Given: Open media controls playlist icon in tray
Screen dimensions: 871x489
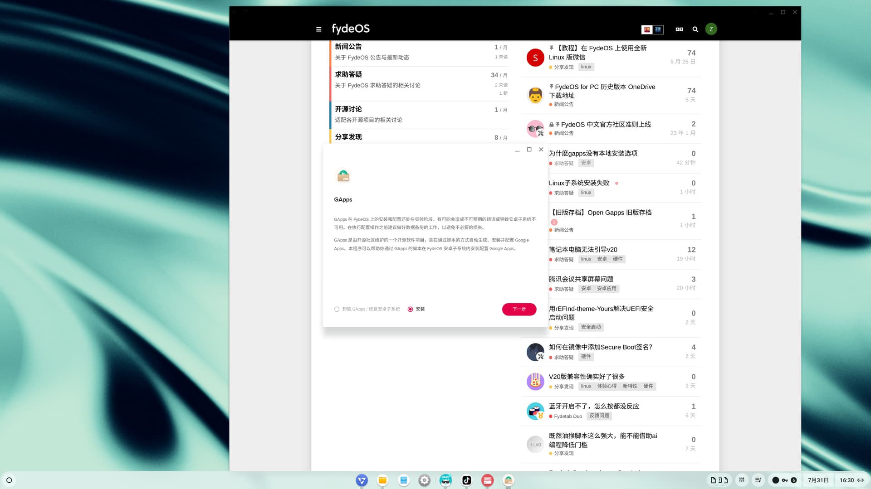Looking at the screenshot, I should (758, 480).
